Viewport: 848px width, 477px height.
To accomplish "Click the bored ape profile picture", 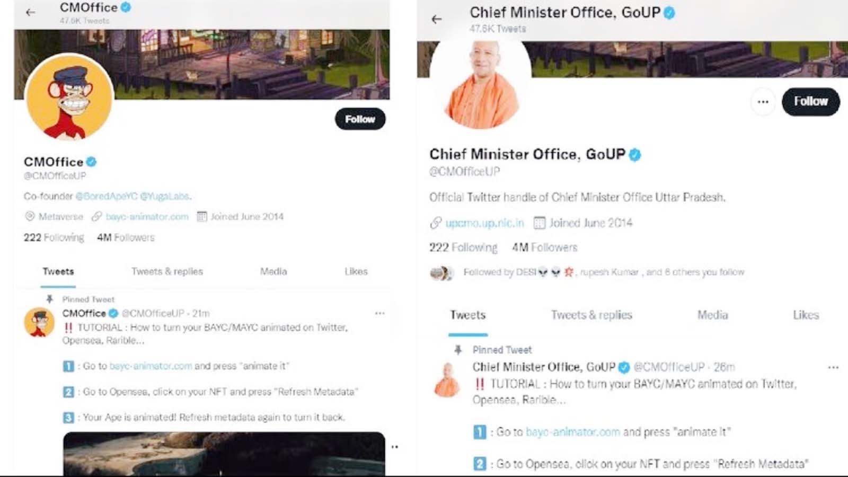I will (69, 98).
